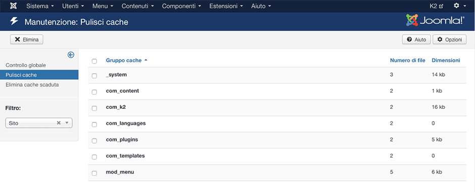This screenshot has width=475, height=192.
Task: Click the Elimina delete button
Action: [x=27, y=39]
